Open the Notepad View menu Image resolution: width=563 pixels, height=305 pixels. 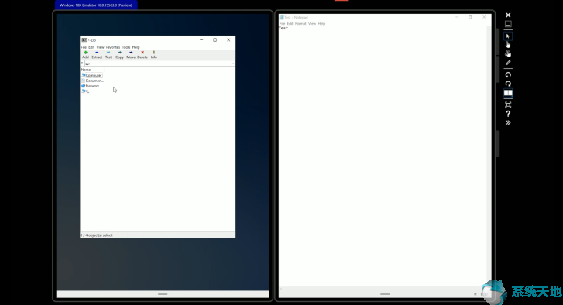click(312, 24)
